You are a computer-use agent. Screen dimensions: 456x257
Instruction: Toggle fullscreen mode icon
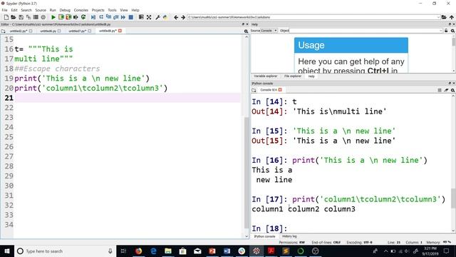[149, 17]
